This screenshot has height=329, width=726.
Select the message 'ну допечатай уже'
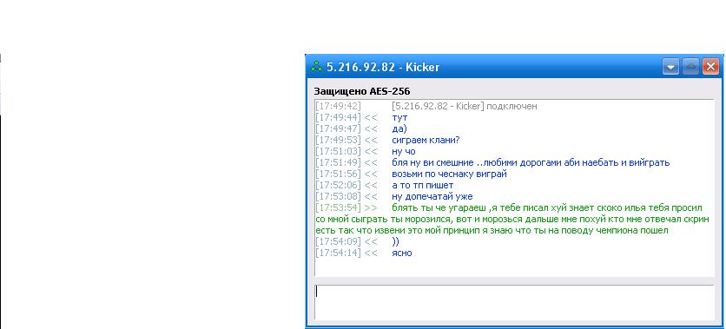(432, 196)
